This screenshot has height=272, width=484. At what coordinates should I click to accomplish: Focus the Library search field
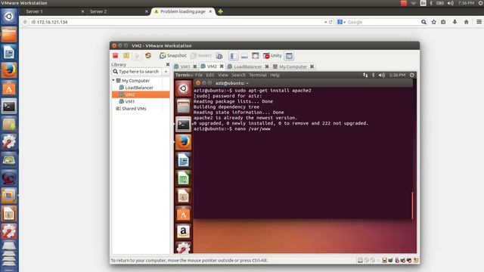tap(137, 72)
